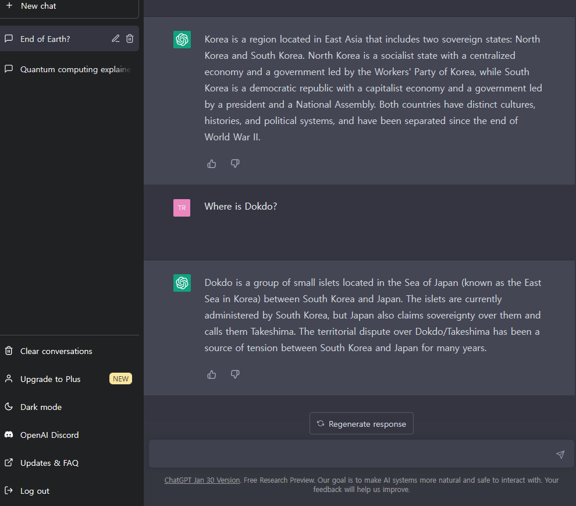Open ChatGPT Jan 30 Version link

[x=202, y=480]
